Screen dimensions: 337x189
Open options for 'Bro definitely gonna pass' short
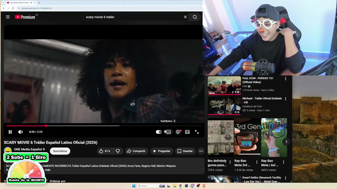[x=230, y=162]
